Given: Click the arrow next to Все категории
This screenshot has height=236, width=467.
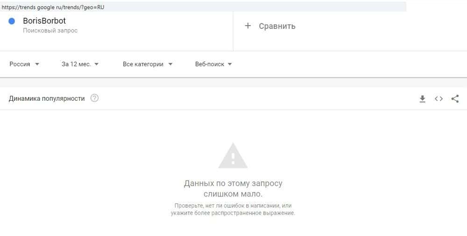Looking at the screenshot, I should point(170,64).
